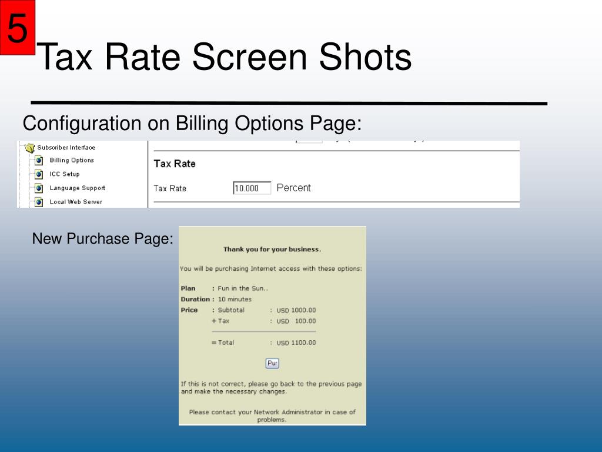Click the Language Support page icon
602x452 pixels.
(x=39, y=188)
